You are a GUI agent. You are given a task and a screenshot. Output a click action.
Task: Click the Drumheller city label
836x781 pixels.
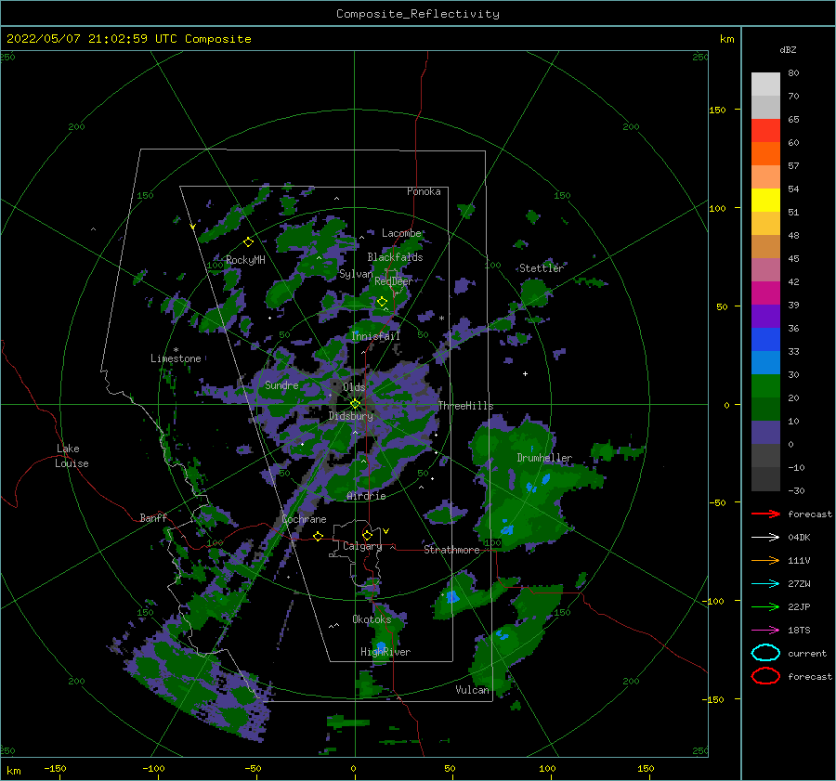(544, 458)
